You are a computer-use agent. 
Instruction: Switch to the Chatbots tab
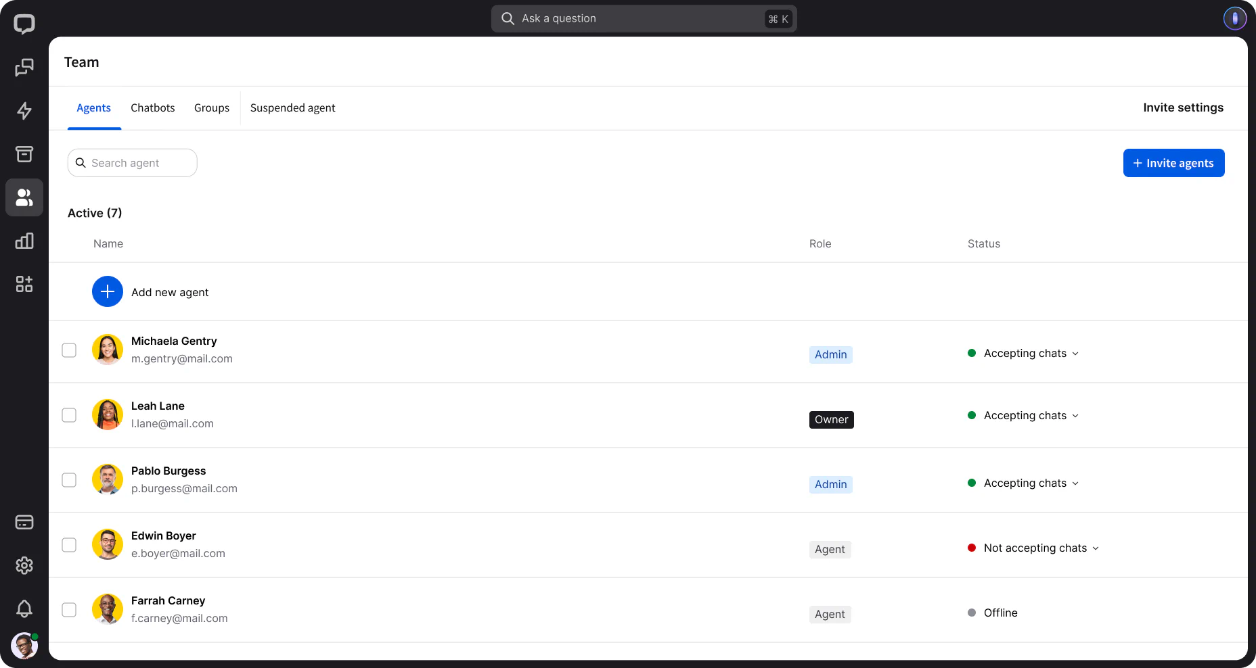[153, 108]
